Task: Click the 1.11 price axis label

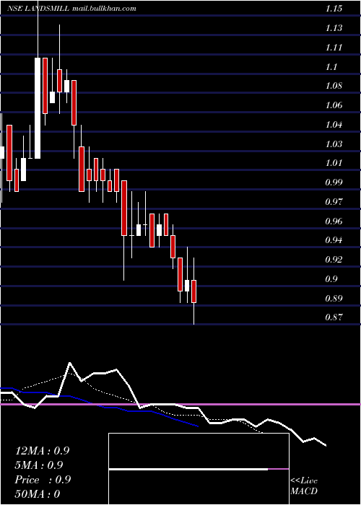Action: click(334, 48)
